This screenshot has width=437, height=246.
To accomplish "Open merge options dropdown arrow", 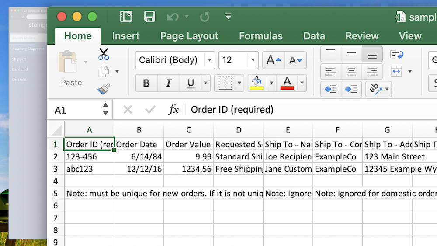I will pyautogui.click(x=410, y=71).
